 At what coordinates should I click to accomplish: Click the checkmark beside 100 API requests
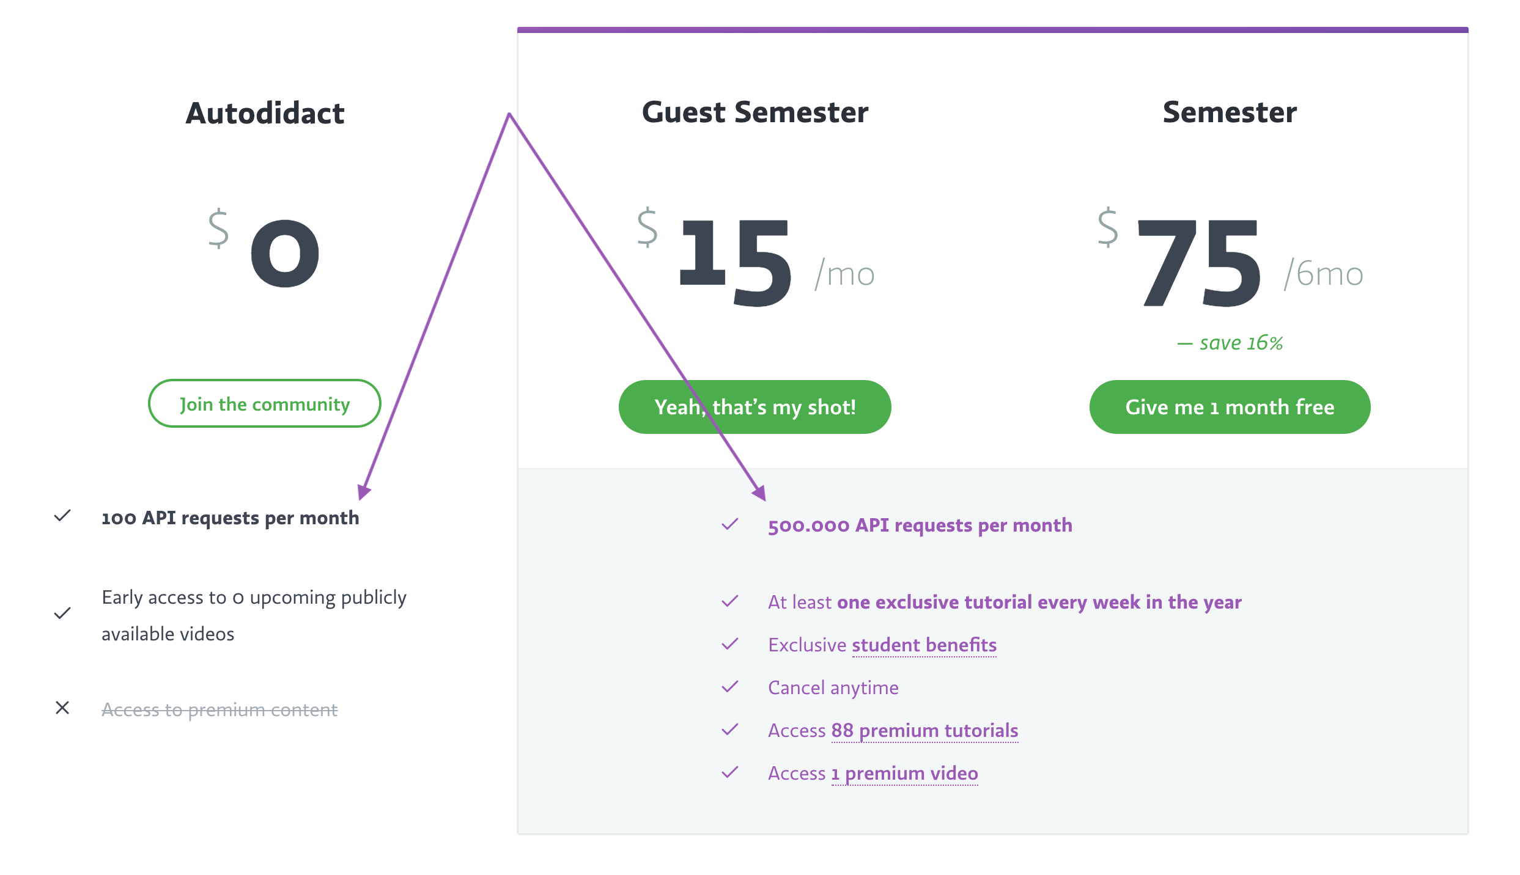tap(62, 516)
